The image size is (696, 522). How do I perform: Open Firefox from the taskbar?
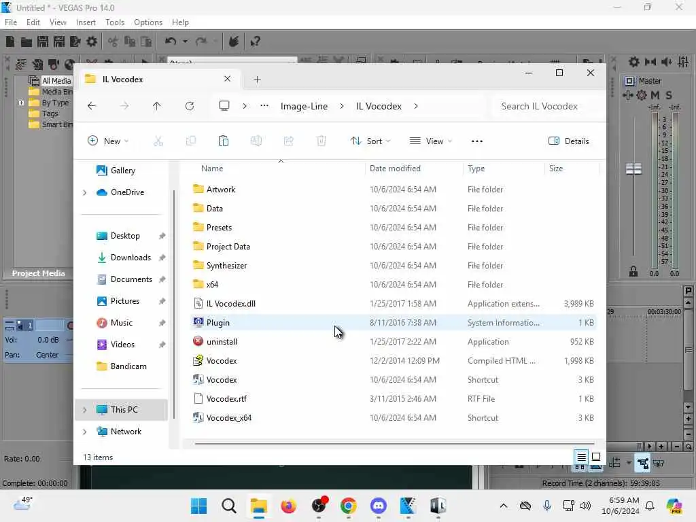288,506
